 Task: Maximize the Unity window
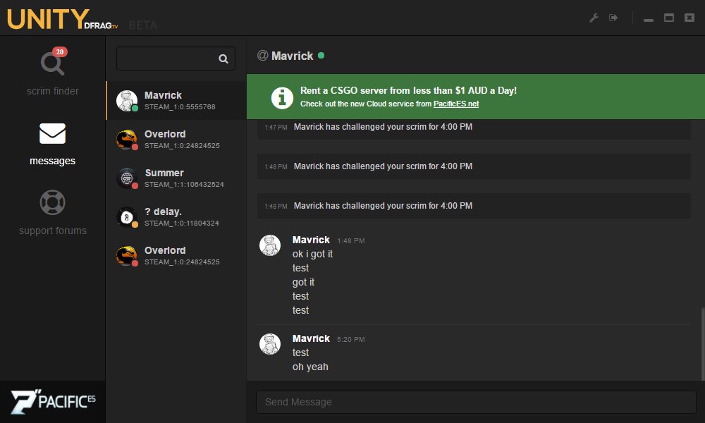669,18
